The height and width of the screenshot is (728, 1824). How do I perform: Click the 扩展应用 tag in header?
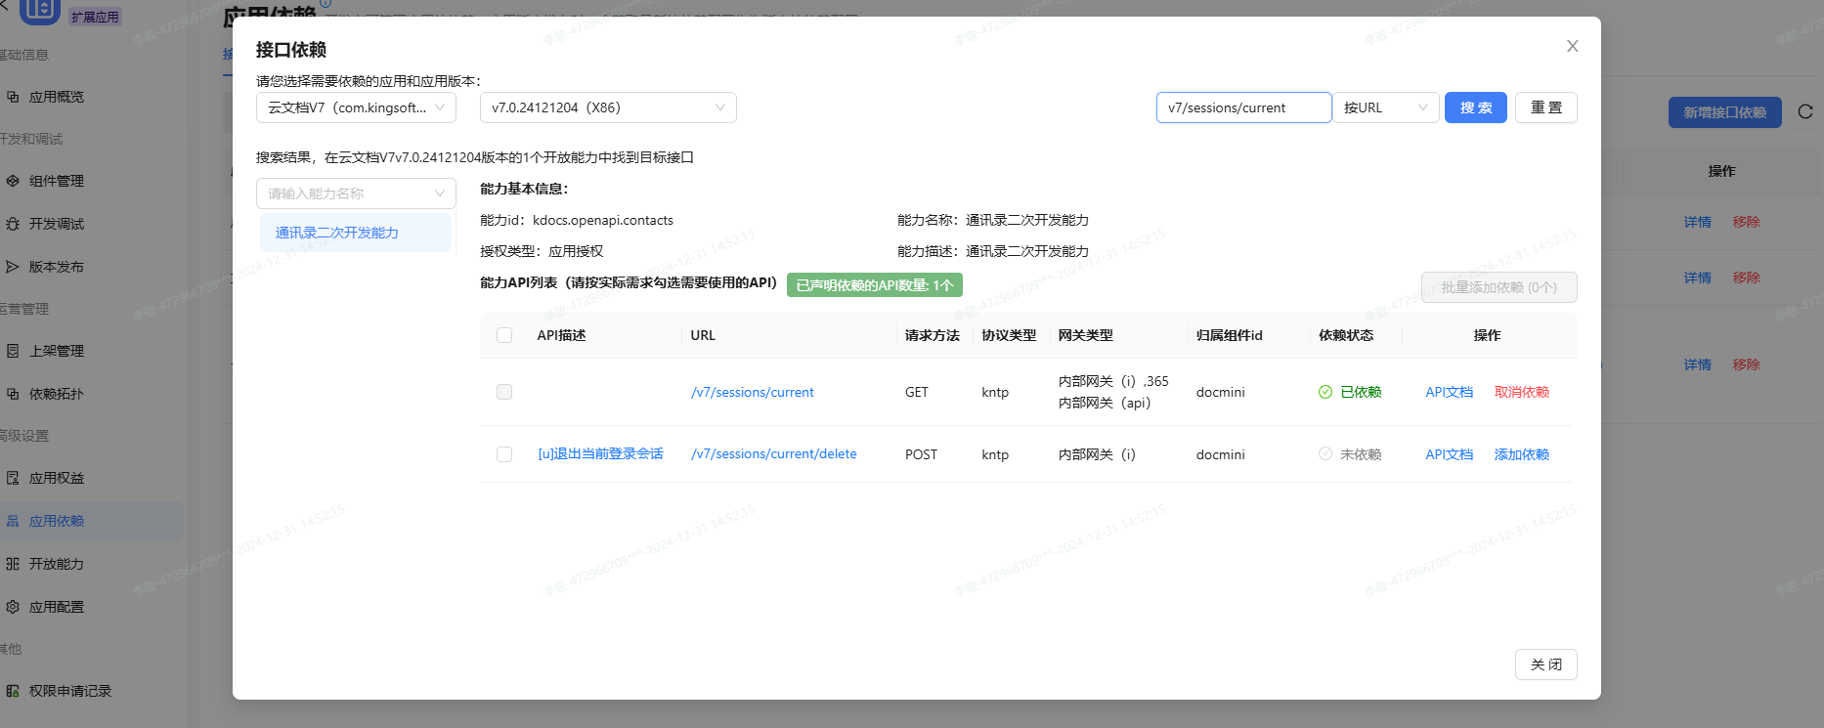(95, 17)
